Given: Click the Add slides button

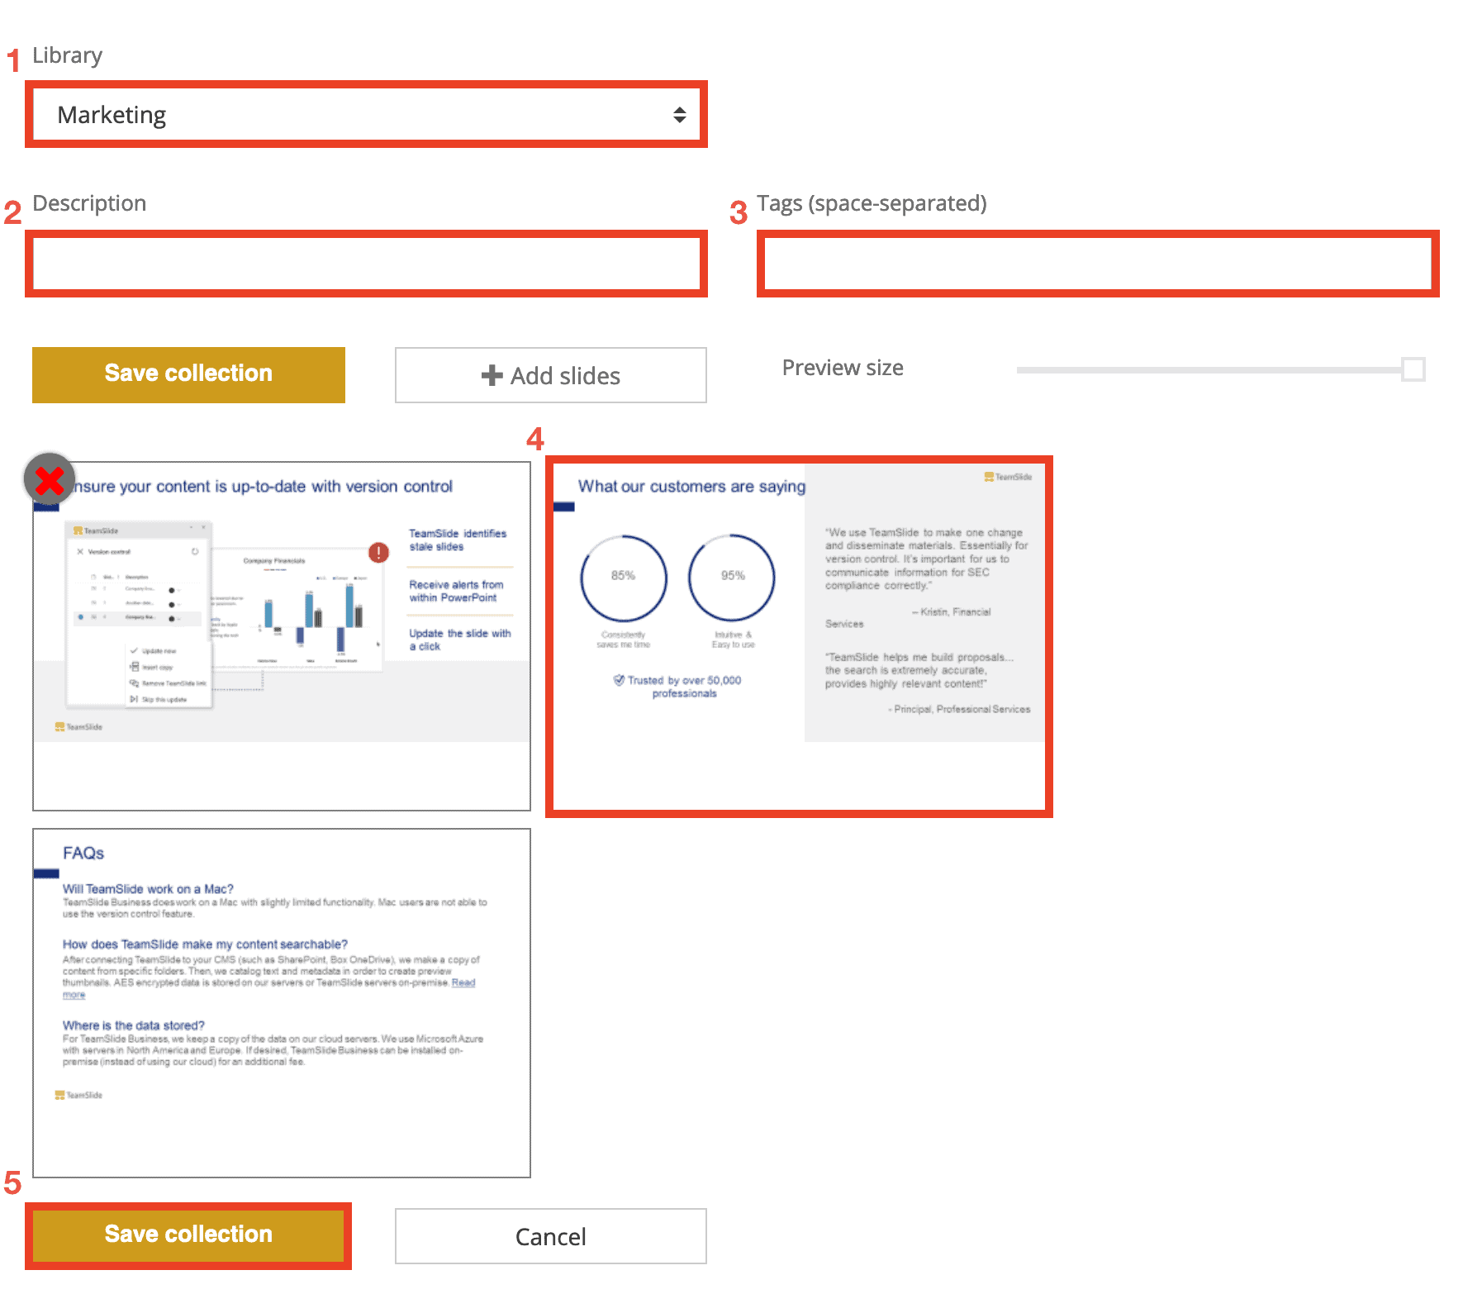Looking at the screenshot, I should (550, 375).
